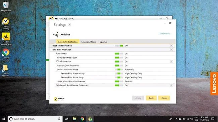Image resolution: width=218 pixels, height=122 pixels.
Task: Adjust the Remove Risks Automatically slider
Action: pos(119,74)
